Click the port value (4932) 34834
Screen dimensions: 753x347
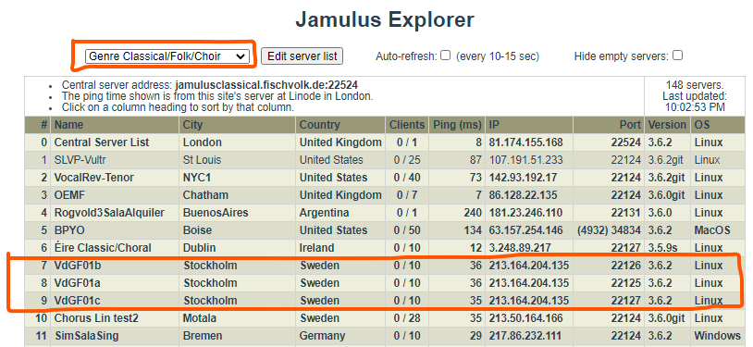pos(609,230)
